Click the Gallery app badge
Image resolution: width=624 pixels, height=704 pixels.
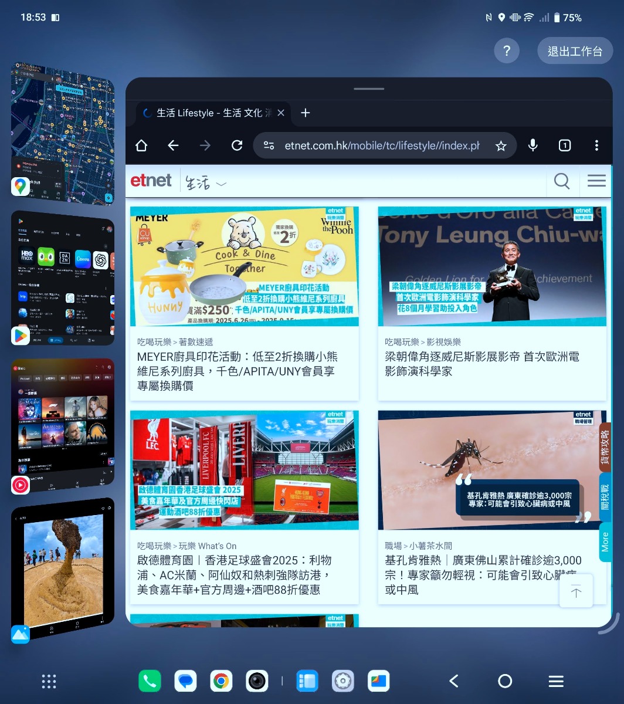click(x=21, y=634)
